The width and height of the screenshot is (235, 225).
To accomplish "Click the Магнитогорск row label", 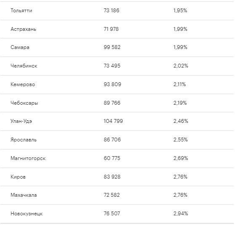I will tap(28, 158).
